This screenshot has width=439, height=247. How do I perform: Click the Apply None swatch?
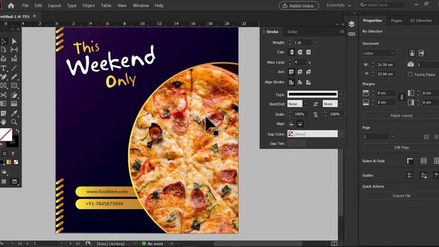pyautogui.click(x=16, y=162)
